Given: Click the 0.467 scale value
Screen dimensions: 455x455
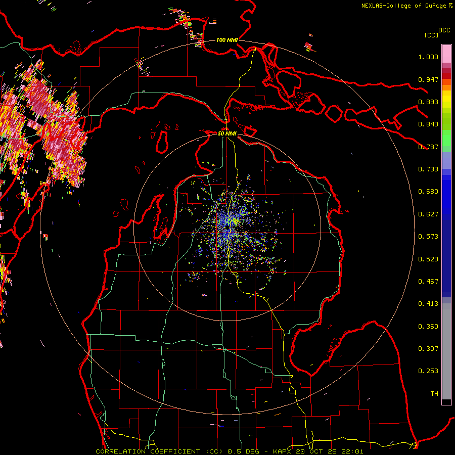Looking at the screenshot, I should pos(428,282).
